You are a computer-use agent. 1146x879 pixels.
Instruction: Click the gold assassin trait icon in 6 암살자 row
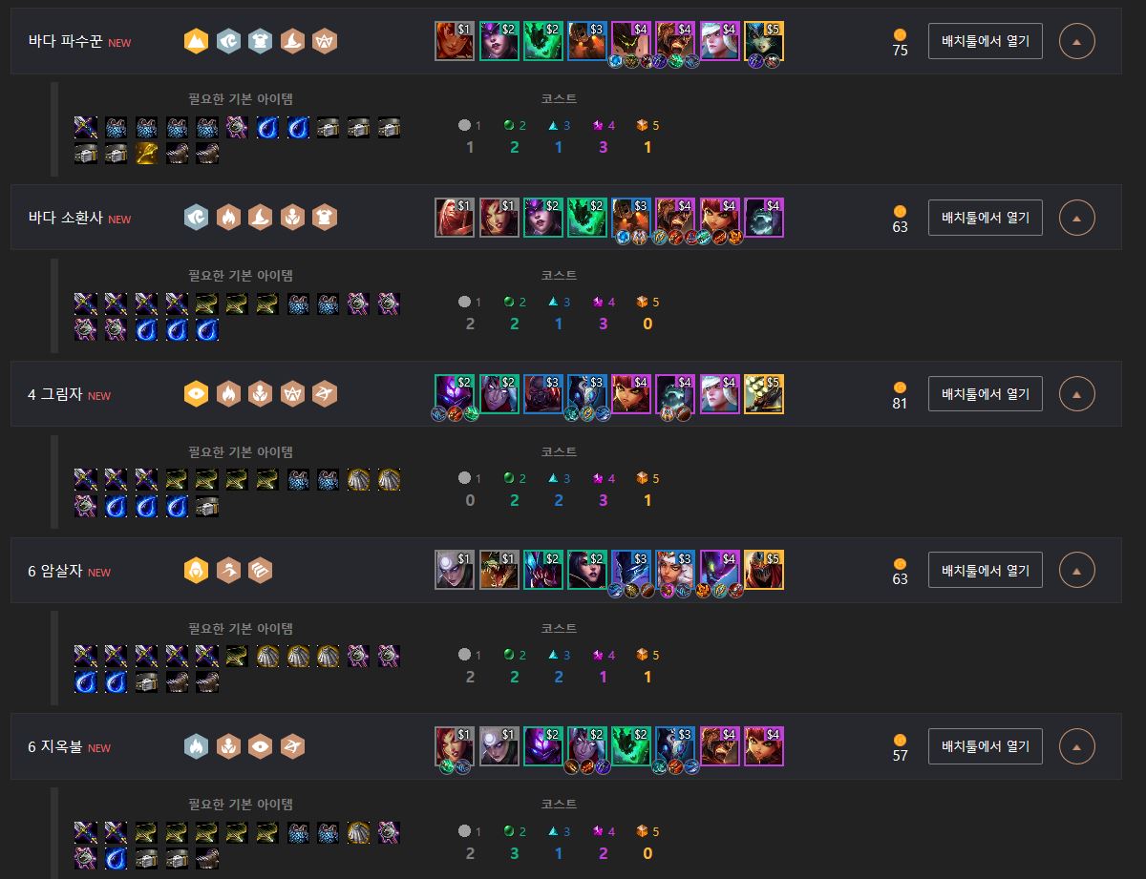(196, 571)
